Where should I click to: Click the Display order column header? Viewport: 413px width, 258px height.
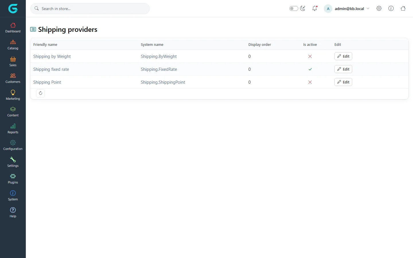click(x=260, y=44)
